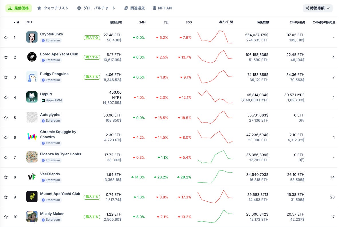Open VeeFriends 7-day sparkline chart
345x227 pixels.
pos(215,176)
